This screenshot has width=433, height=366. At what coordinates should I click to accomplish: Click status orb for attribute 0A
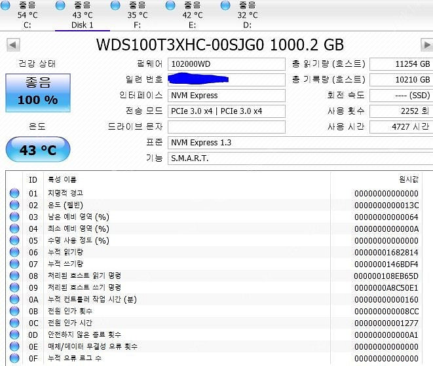14,299
